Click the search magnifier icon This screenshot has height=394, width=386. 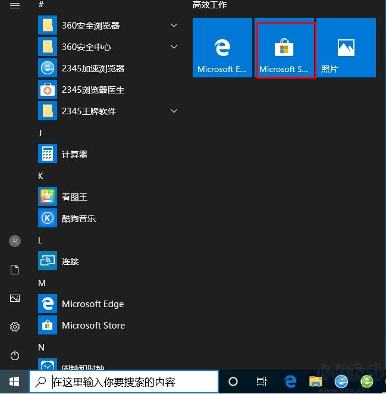click(x=40, y=382)
